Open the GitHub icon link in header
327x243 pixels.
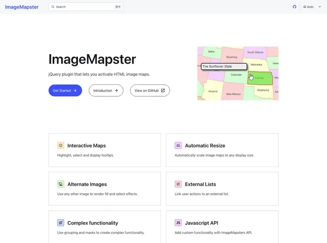tap(294, 7)
